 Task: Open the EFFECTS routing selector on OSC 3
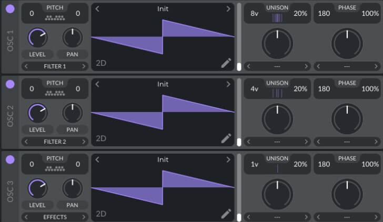coord(55,217)
